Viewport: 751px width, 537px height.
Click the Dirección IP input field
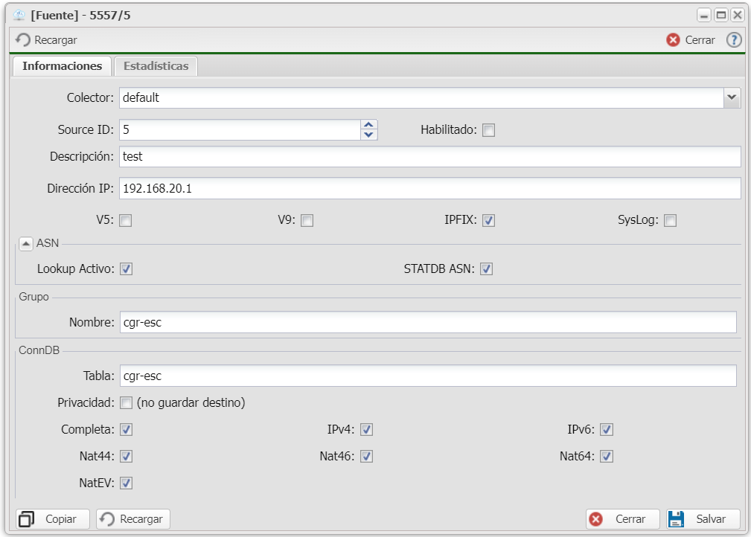click(x=429, y=189)
